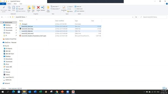Open the Move to dropdown
This screenshot has width=168, height=94.
click(29, 9)
